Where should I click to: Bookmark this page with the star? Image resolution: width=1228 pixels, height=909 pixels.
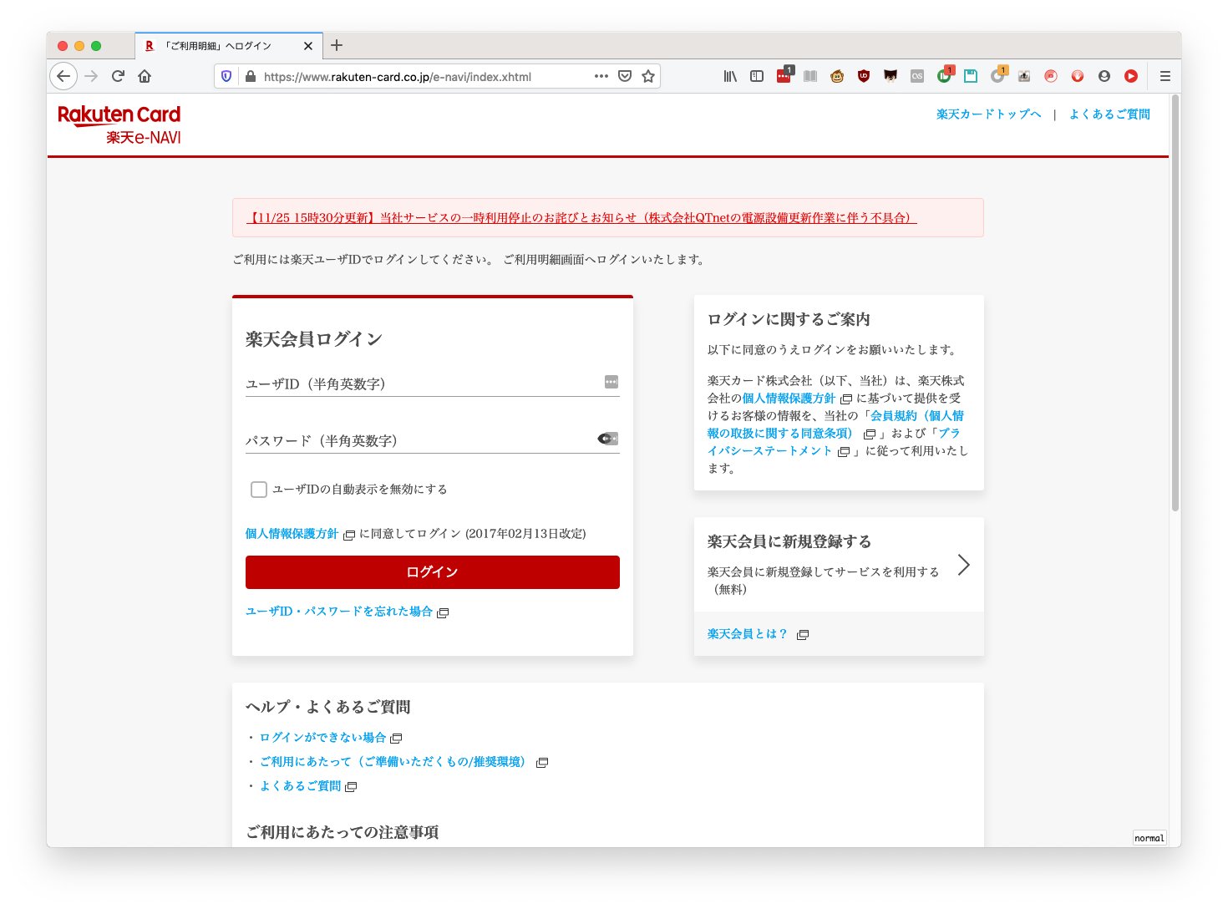click(647, 76)
